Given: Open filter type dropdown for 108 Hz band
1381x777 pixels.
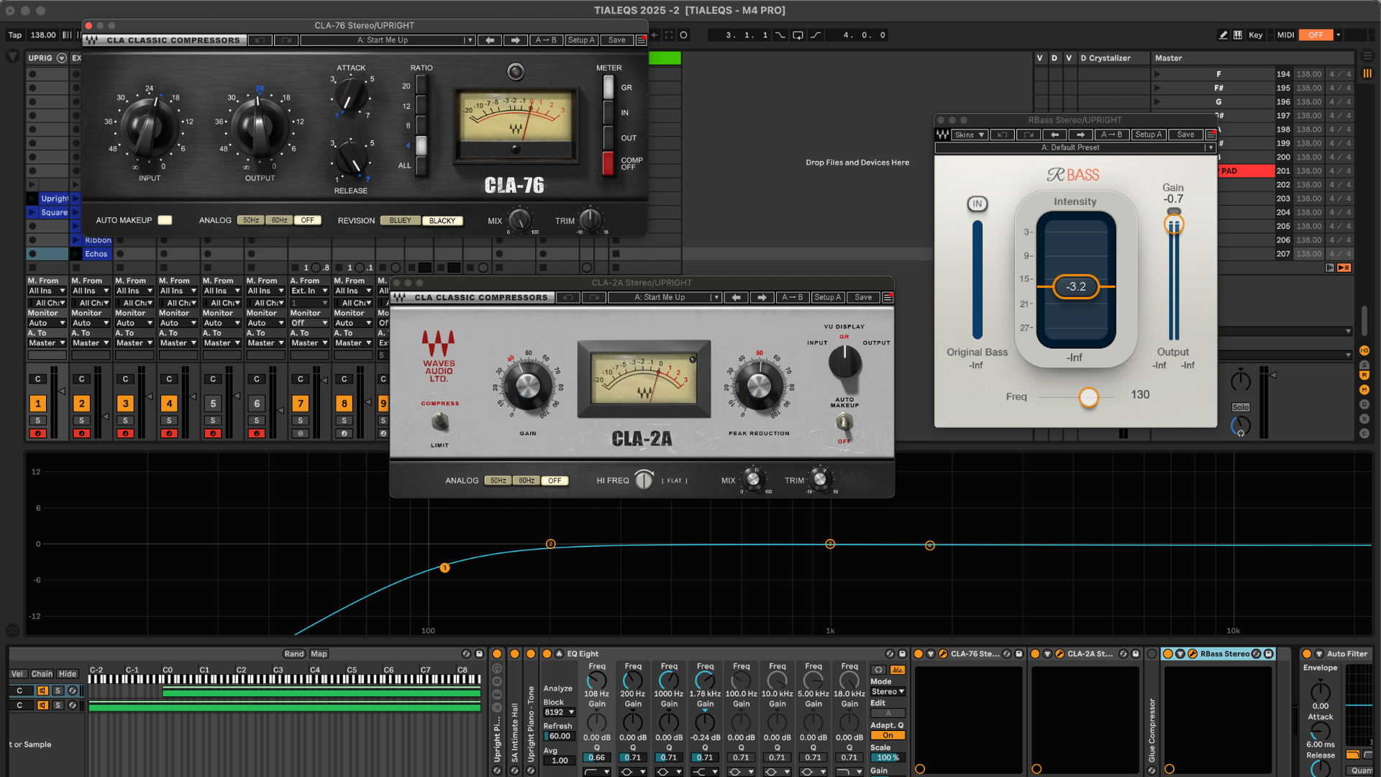Looking at the screenshot, I should (596, 772).
